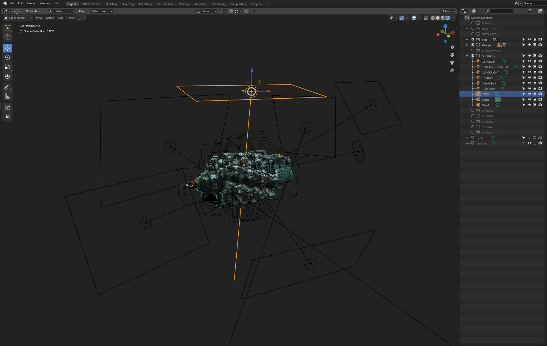
Task: Select the Transform tool
Action: tap(7, 76)
